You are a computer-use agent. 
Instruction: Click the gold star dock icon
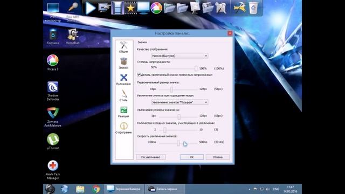point(130,9)
